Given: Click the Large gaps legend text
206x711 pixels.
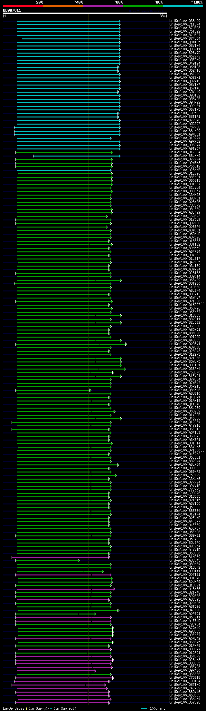Looking at the screenshot, I should pyautogui.click(x=40, y=708).
